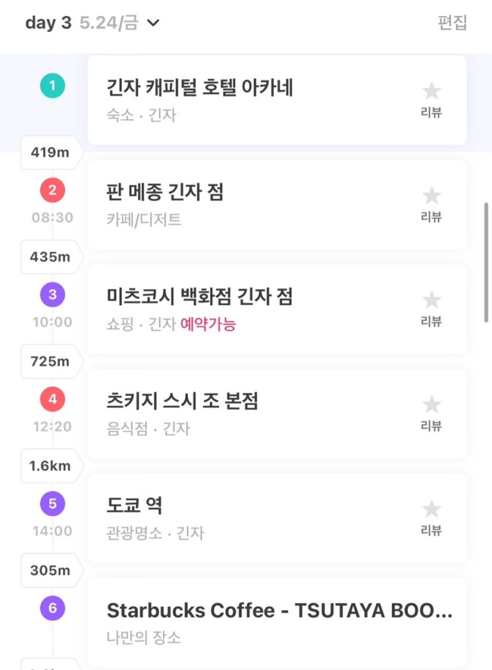Select the purple number 5 stop marker

point(52,504)
